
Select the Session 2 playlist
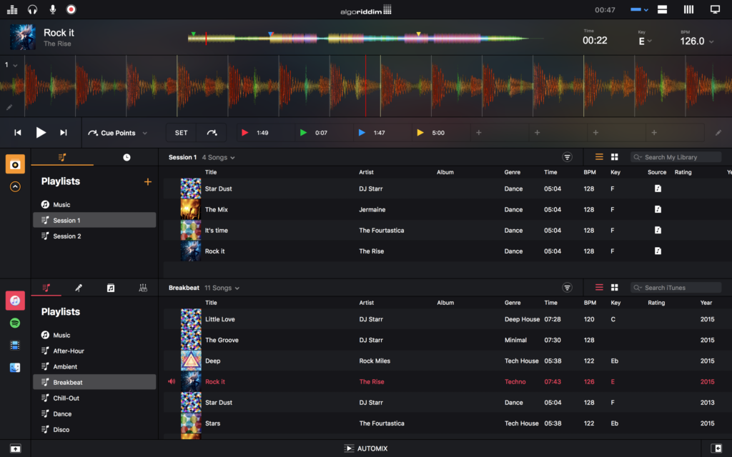tap(66, 236)
